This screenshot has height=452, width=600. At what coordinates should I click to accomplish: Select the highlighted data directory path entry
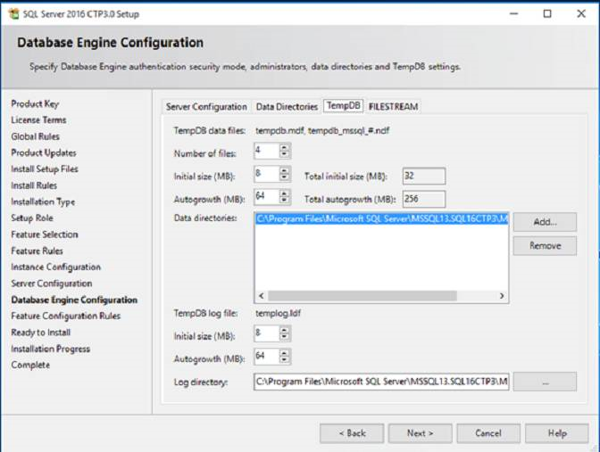click(x=381, y=218)
